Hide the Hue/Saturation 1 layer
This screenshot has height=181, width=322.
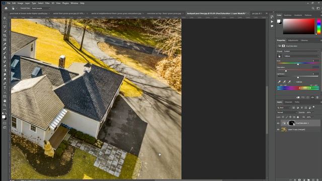coord(278,123)
